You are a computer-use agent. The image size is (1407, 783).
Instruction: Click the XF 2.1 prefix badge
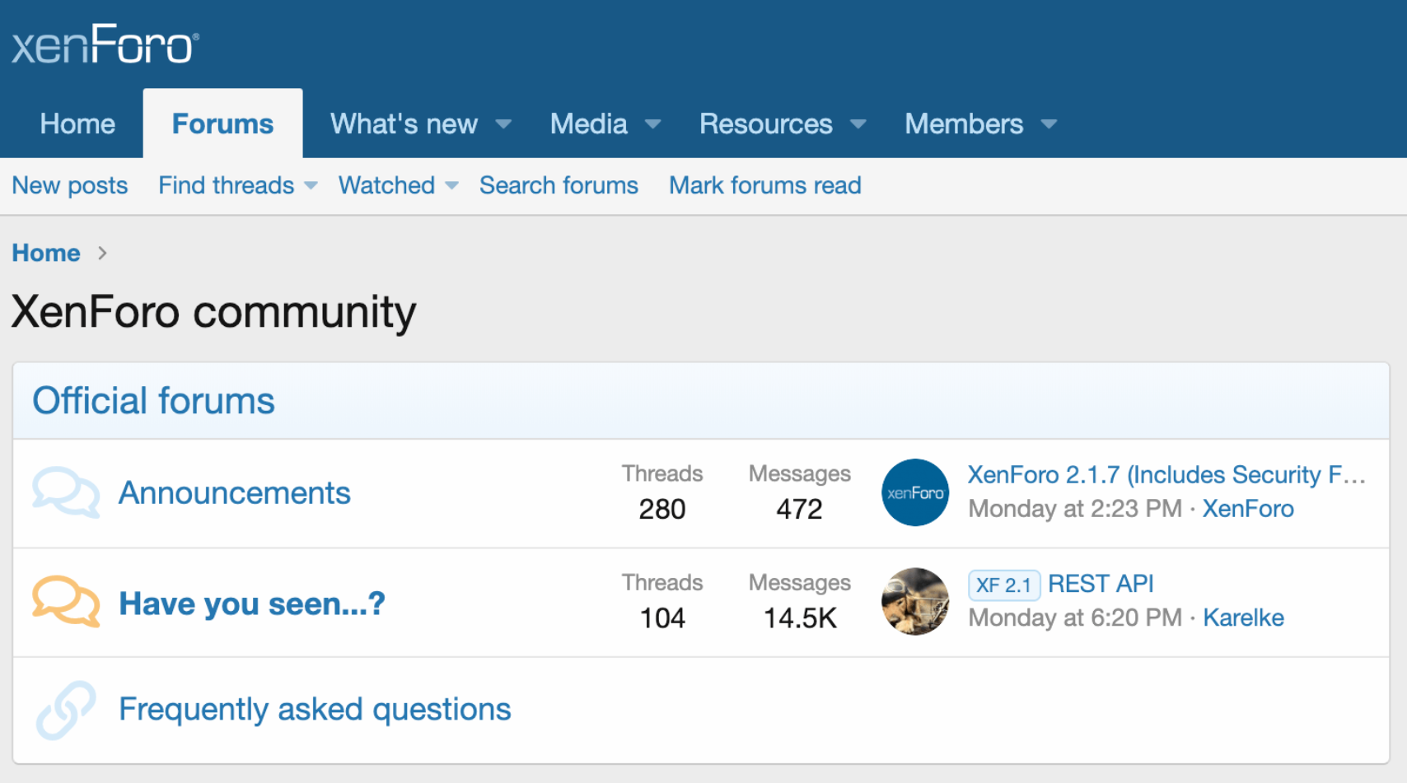click(x=1004, y=585)
